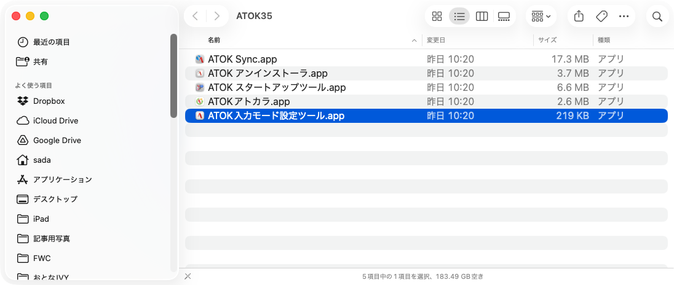674x285 pixels.
Task: Go forward with the forward arrow button
Action: click(x=216, y=17)
